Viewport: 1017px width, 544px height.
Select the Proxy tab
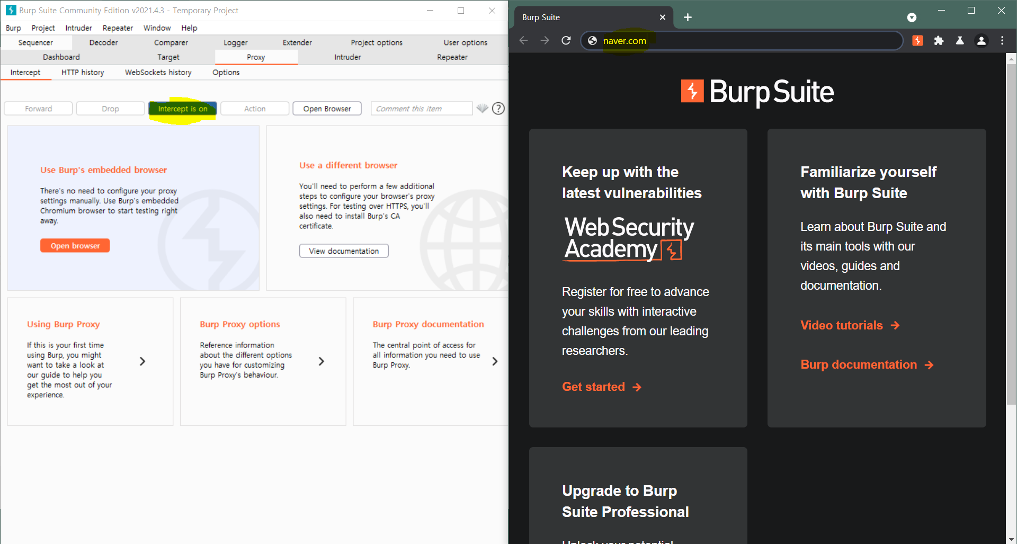[256, 57]
